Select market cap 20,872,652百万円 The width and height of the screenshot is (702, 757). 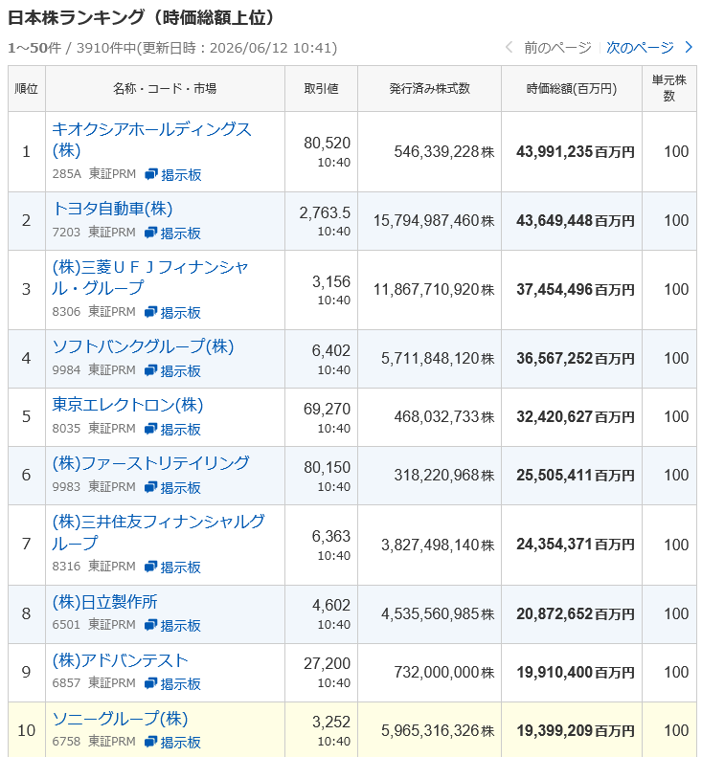click(575, 614)
